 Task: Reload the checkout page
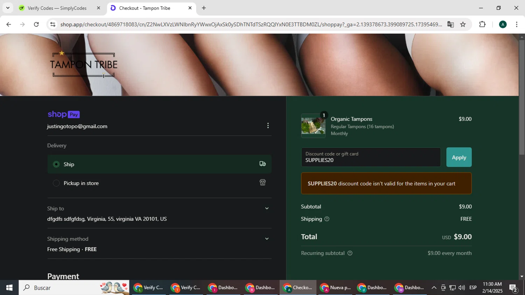[36, 24]
